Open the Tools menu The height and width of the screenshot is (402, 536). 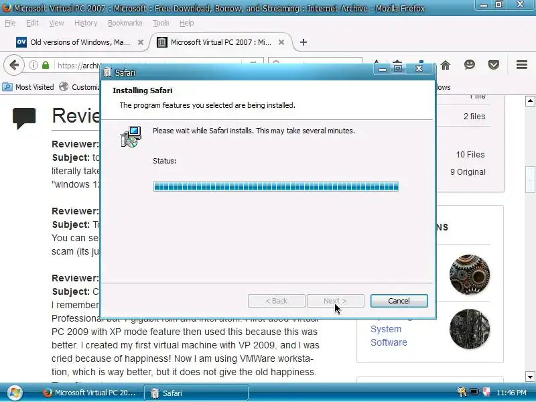click(161, 23)
